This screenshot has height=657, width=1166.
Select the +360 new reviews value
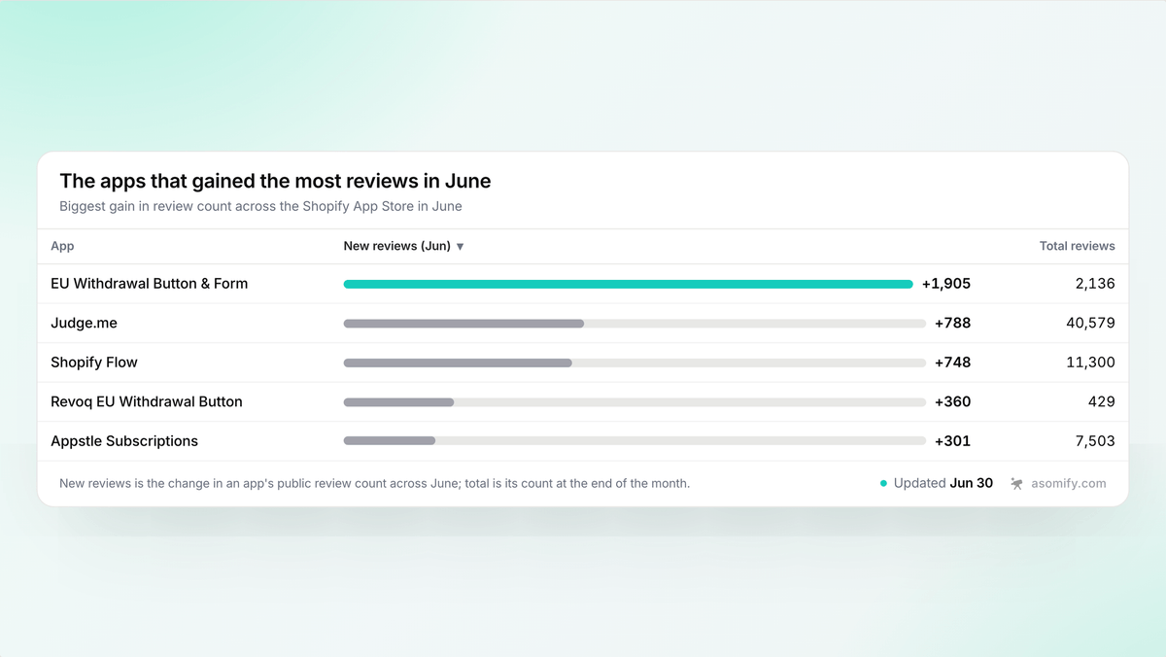click(x=952, y=401)
